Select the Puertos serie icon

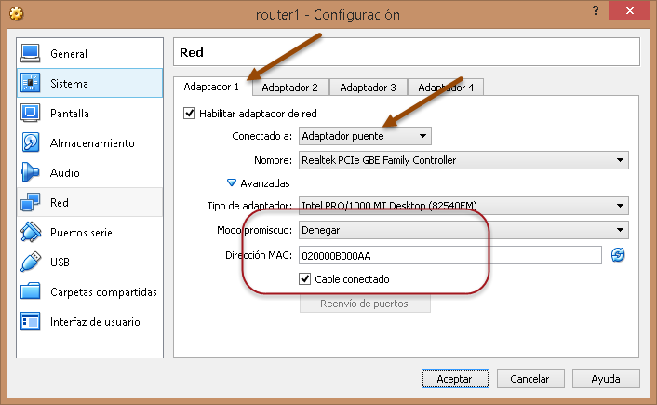click(x=31, y=232)
